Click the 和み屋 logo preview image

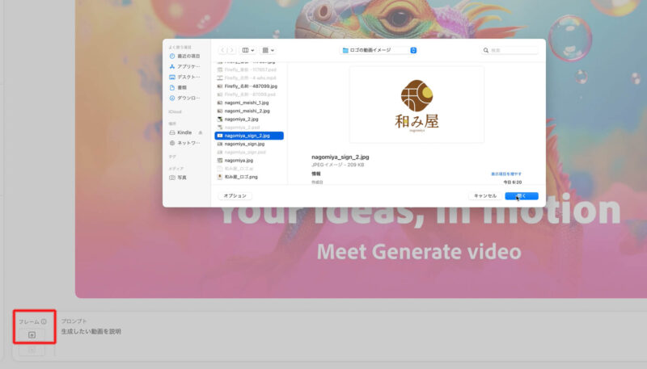pyautogui.click(x=417, y=105)
